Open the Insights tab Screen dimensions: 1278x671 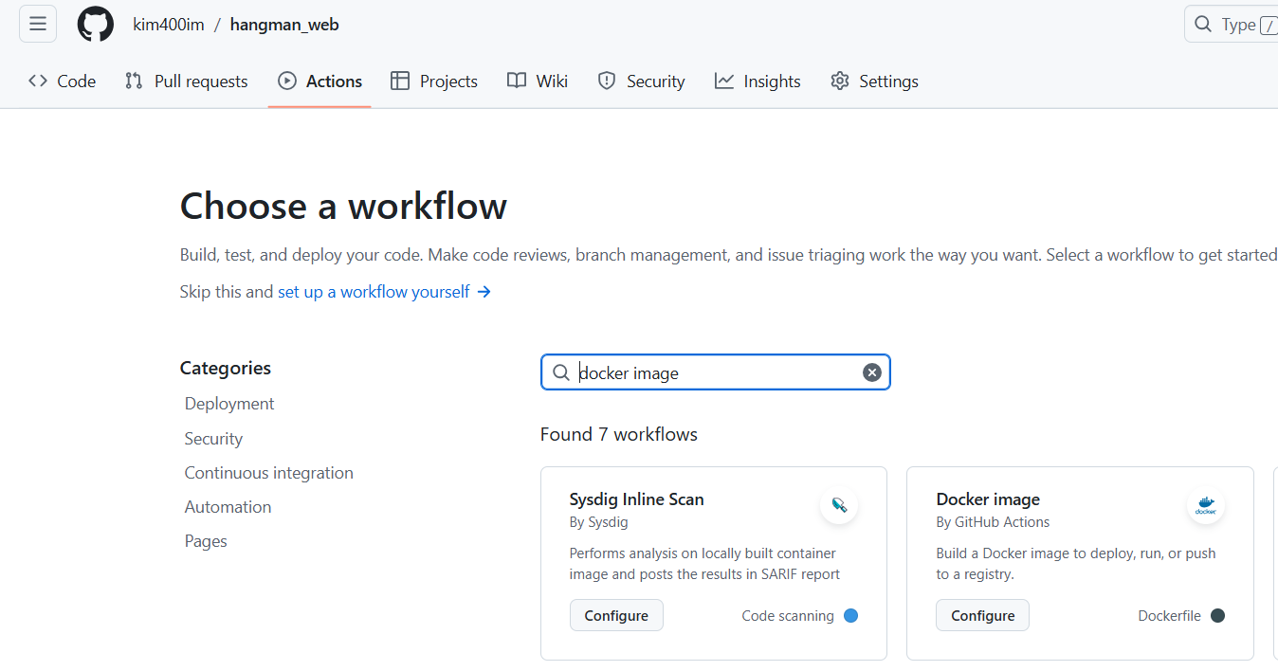coord(758,82)
